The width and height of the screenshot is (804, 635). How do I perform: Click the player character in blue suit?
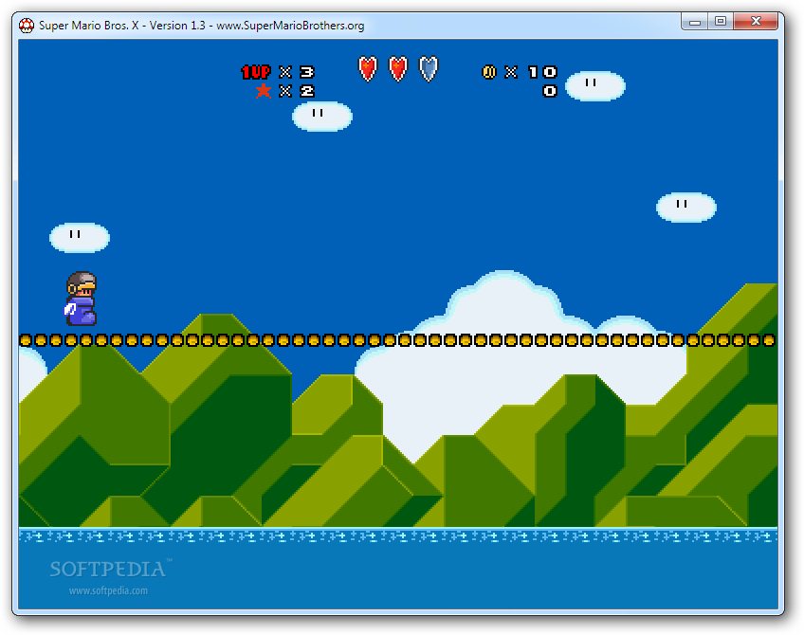pyautogui.click(x=81, y=299)
